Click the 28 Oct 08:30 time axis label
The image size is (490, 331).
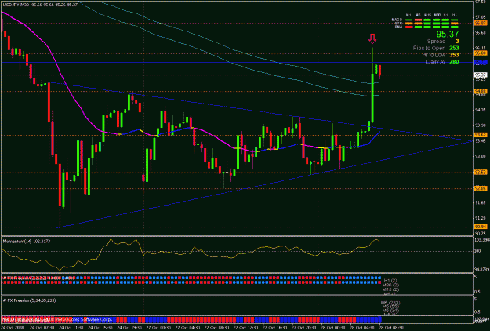click(391, 328)
